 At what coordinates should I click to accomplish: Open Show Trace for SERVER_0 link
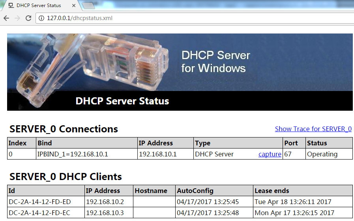(x=313, y=129)
